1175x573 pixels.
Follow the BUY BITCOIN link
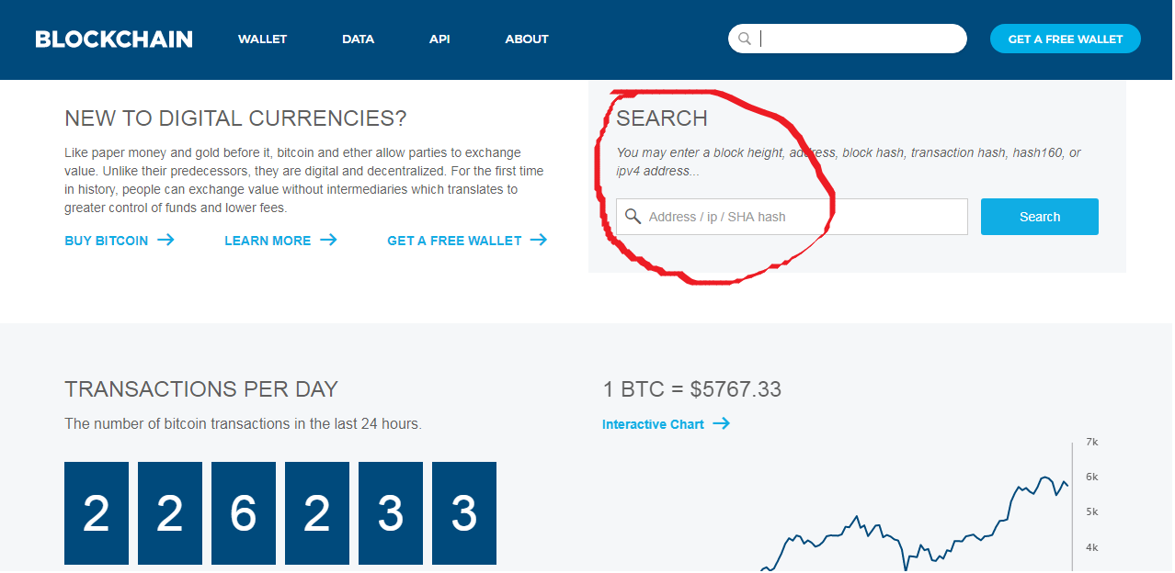tap(106, 241)
